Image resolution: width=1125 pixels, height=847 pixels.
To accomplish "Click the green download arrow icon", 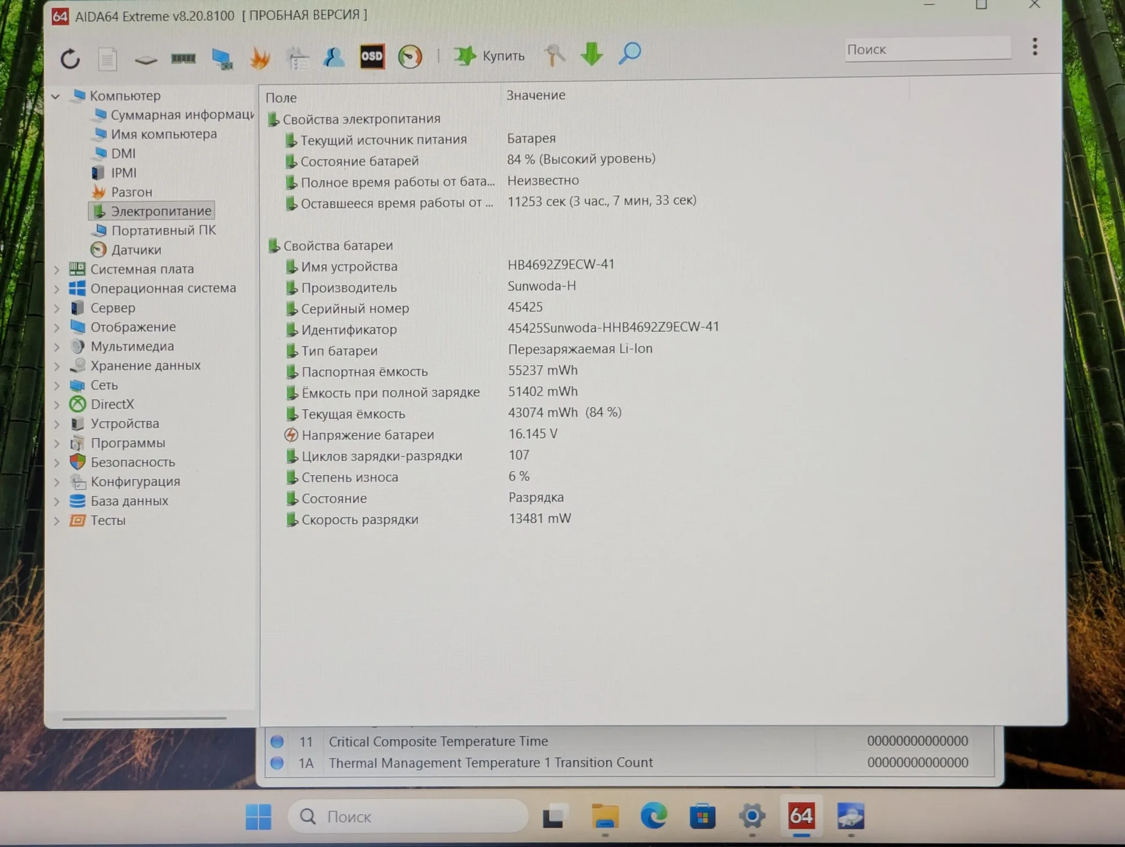I will click(592, 54).
